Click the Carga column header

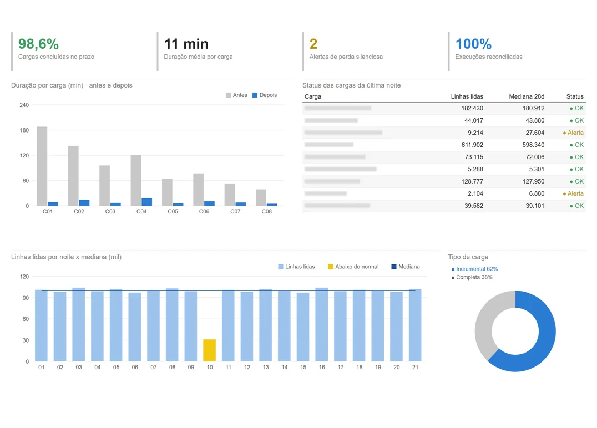pyautogui.click(x=313, y=96)
